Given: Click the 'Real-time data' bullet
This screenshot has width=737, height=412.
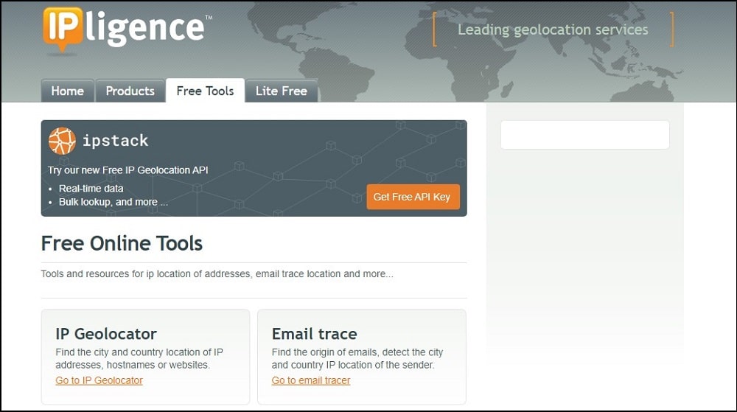Looking at the screenshot, I should tap(91, 189).
